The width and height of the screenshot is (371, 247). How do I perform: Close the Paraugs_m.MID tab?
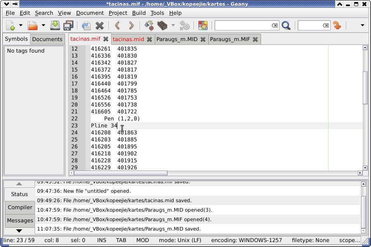(203, 39)
